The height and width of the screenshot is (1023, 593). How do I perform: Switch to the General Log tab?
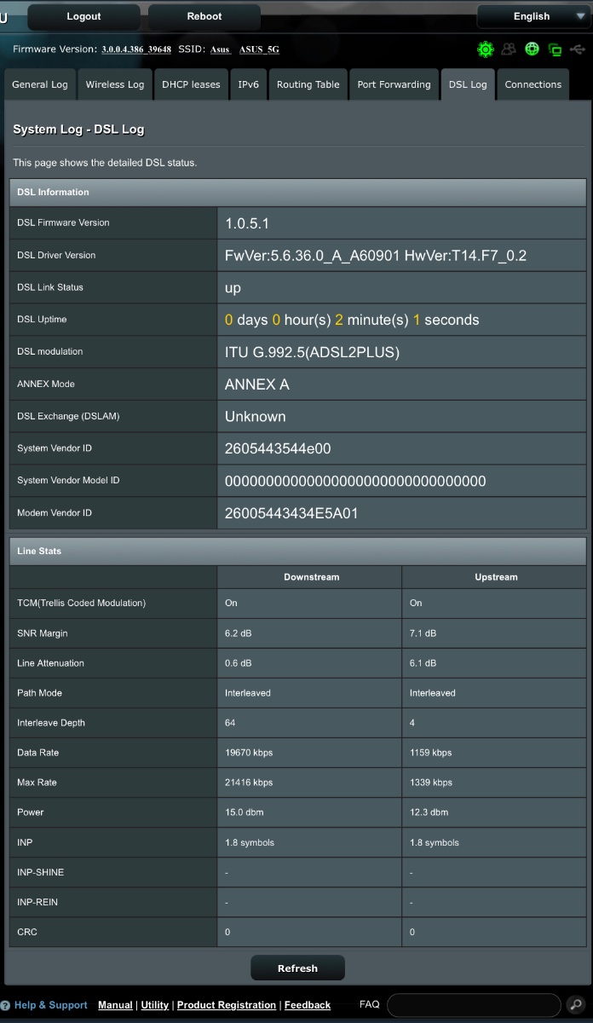pos(40,84)
